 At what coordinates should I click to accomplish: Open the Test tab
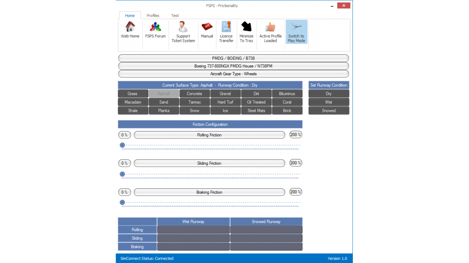(x=175, y=16)
